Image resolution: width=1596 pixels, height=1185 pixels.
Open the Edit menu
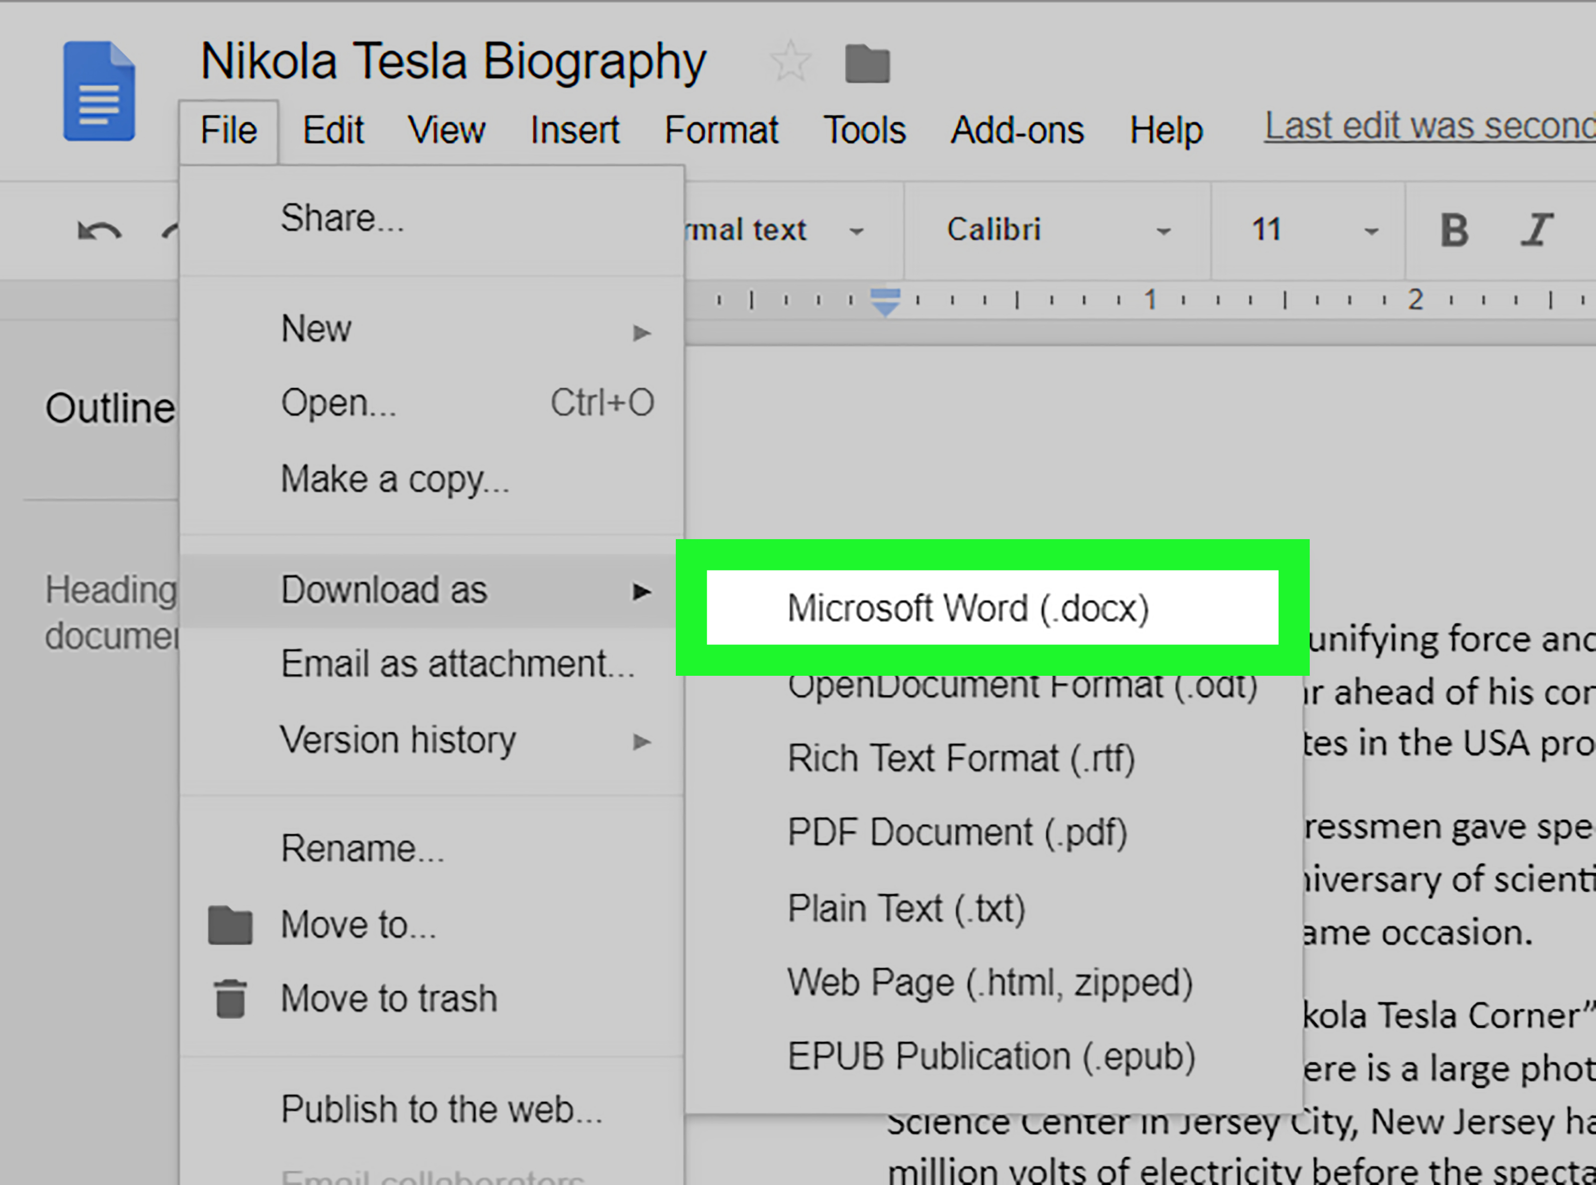pyautogui.click(x=333, y=131)
